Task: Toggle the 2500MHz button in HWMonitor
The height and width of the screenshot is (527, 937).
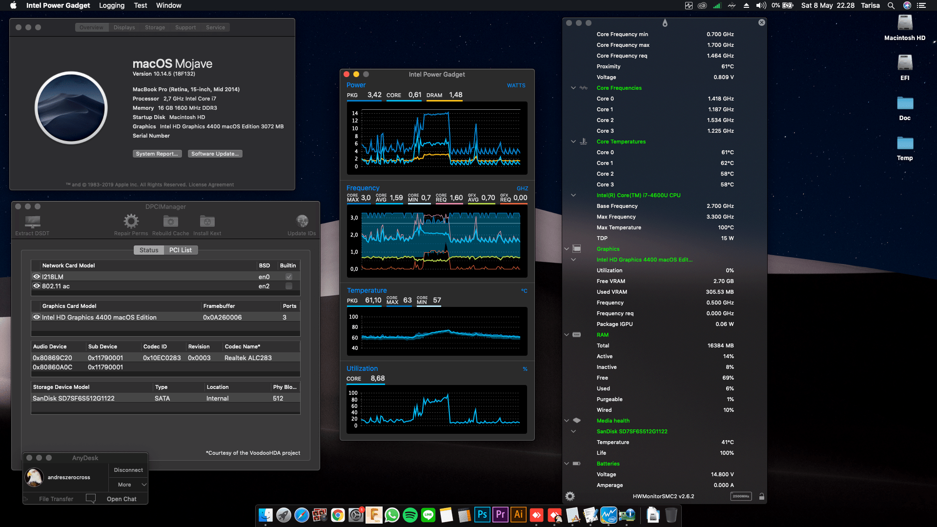Action: (741, 496)
